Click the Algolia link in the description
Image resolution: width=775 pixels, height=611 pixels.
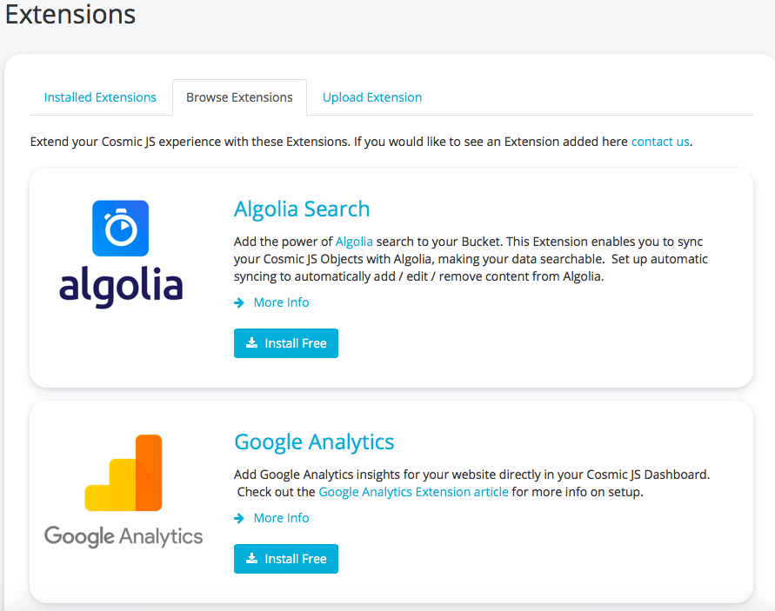click(354, 241)
